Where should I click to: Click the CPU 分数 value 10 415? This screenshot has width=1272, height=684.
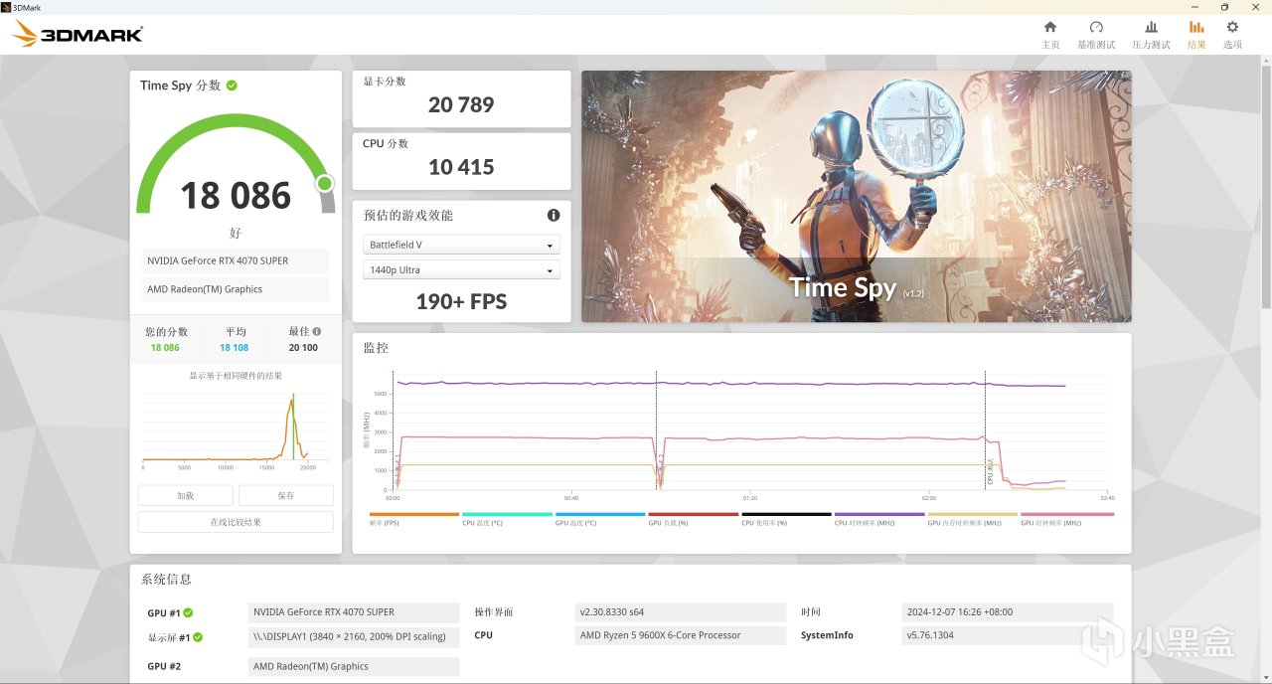point(461,167)
